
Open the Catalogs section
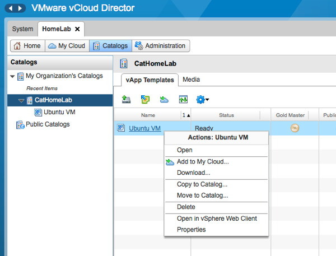[110, 46]
